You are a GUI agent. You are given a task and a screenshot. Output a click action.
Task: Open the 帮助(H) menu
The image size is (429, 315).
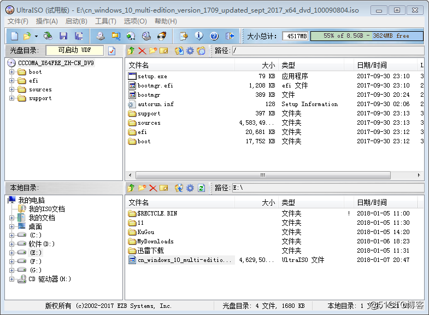click(x=166, y=21)
